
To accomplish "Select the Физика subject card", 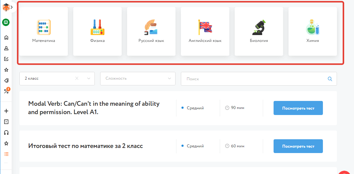I will click(x=97, y=31).
